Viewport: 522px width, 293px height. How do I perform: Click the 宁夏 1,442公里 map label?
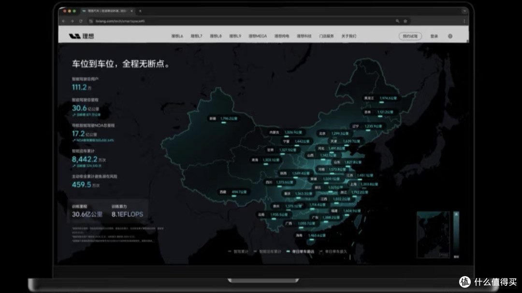[296, 141]
